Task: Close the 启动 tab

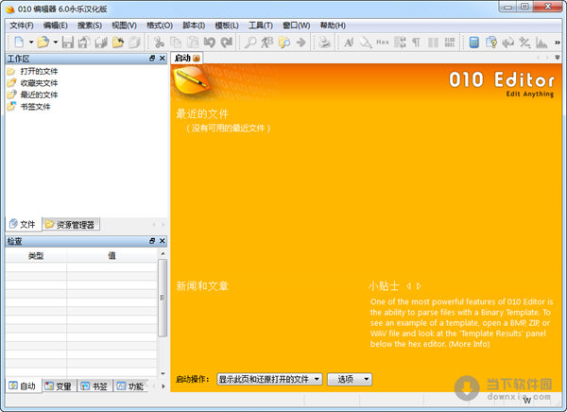Action: click(197, 59)
